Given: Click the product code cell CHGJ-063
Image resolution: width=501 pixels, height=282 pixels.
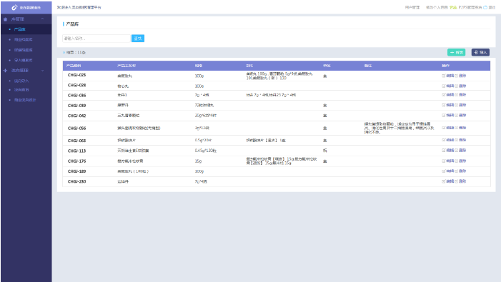Looking at the screenshot, I should [76, 141].
